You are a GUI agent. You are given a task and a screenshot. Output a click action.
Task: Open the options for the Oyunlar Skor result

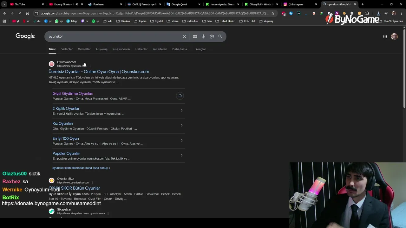(93, 183)
